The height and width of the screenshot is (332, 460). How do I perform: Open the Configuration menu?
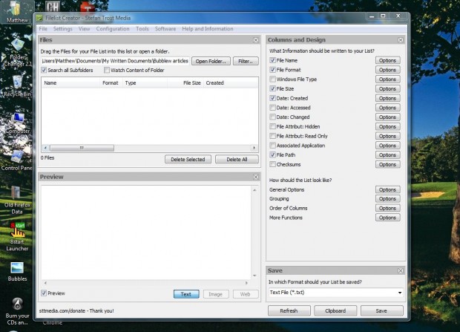coord(112,28)
